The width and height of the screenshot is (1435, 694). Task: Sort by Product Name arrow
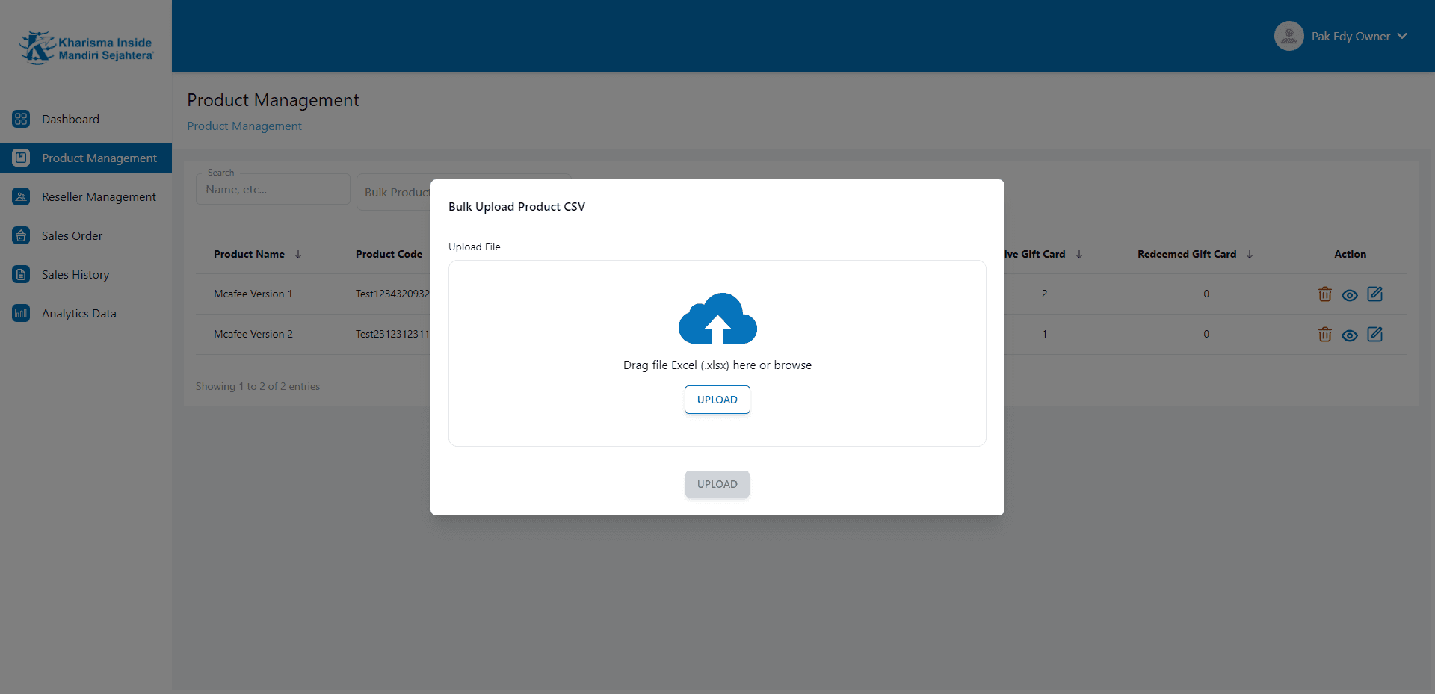298,254
